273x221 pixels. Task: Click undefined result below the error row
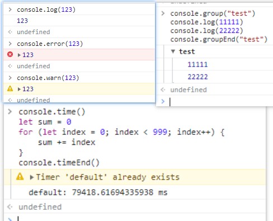34,66
